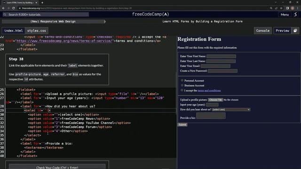Click the browser forward arrow
301x169 pixels.
click(x=8, y=8)
